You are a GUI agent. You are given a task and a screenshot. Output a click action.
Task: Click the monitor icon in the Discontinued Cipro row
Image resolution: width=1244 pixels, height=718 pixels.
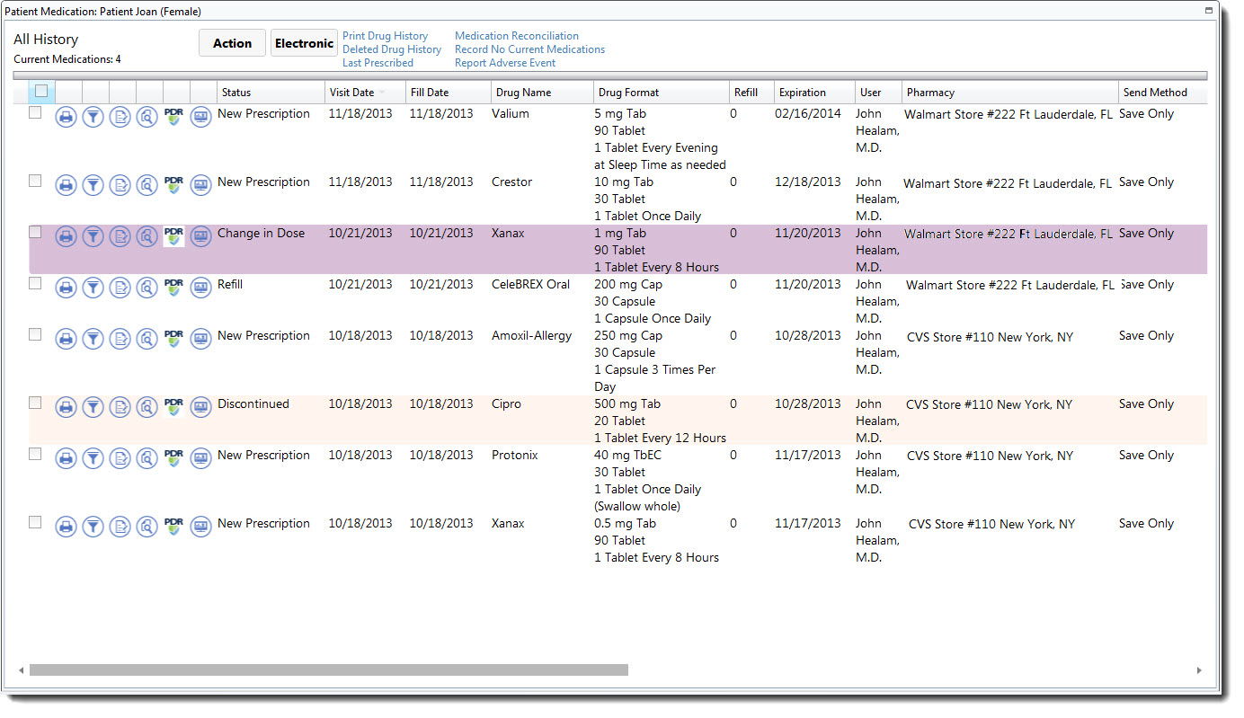(x=200, y=407)
